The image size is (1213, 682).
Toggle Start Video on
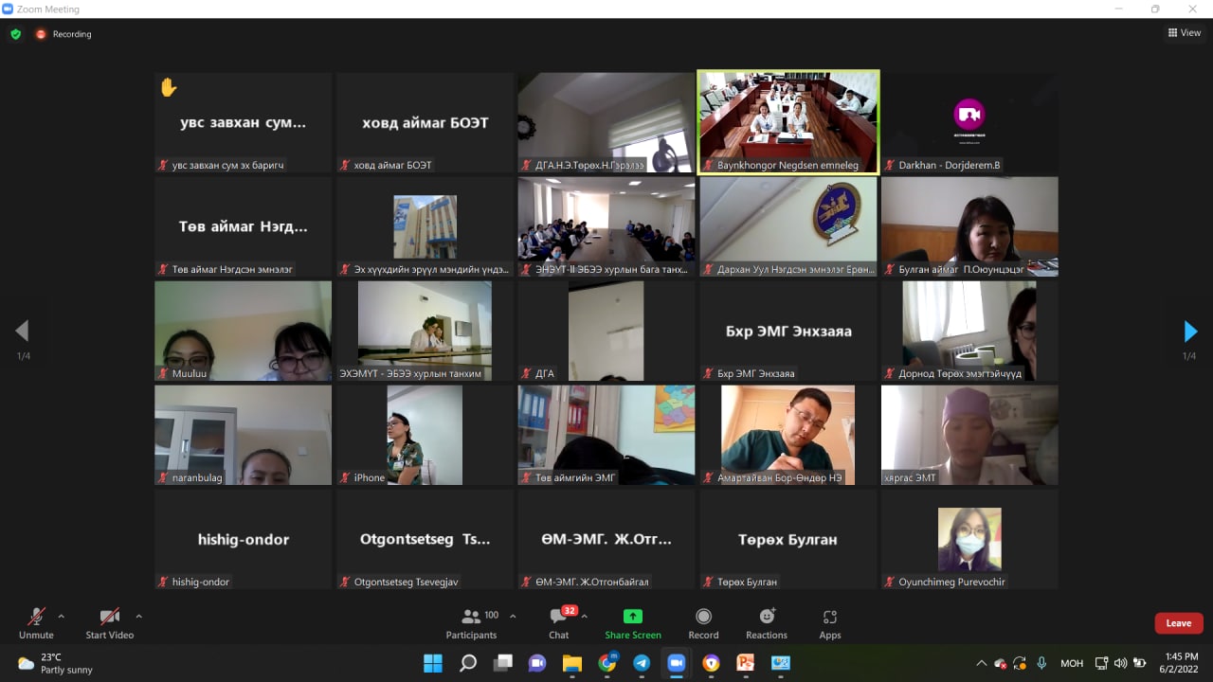109,622
